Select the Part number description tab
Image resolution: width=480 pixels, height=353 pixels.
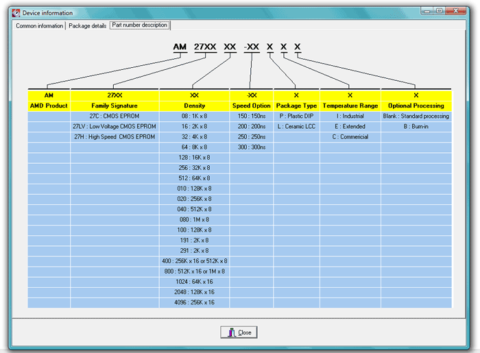click(x=140, y=25)
